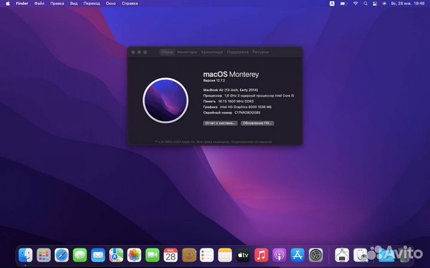The image size is (430, 268).
Task: Click the Серийный номер line
Action: click(232, 113)
